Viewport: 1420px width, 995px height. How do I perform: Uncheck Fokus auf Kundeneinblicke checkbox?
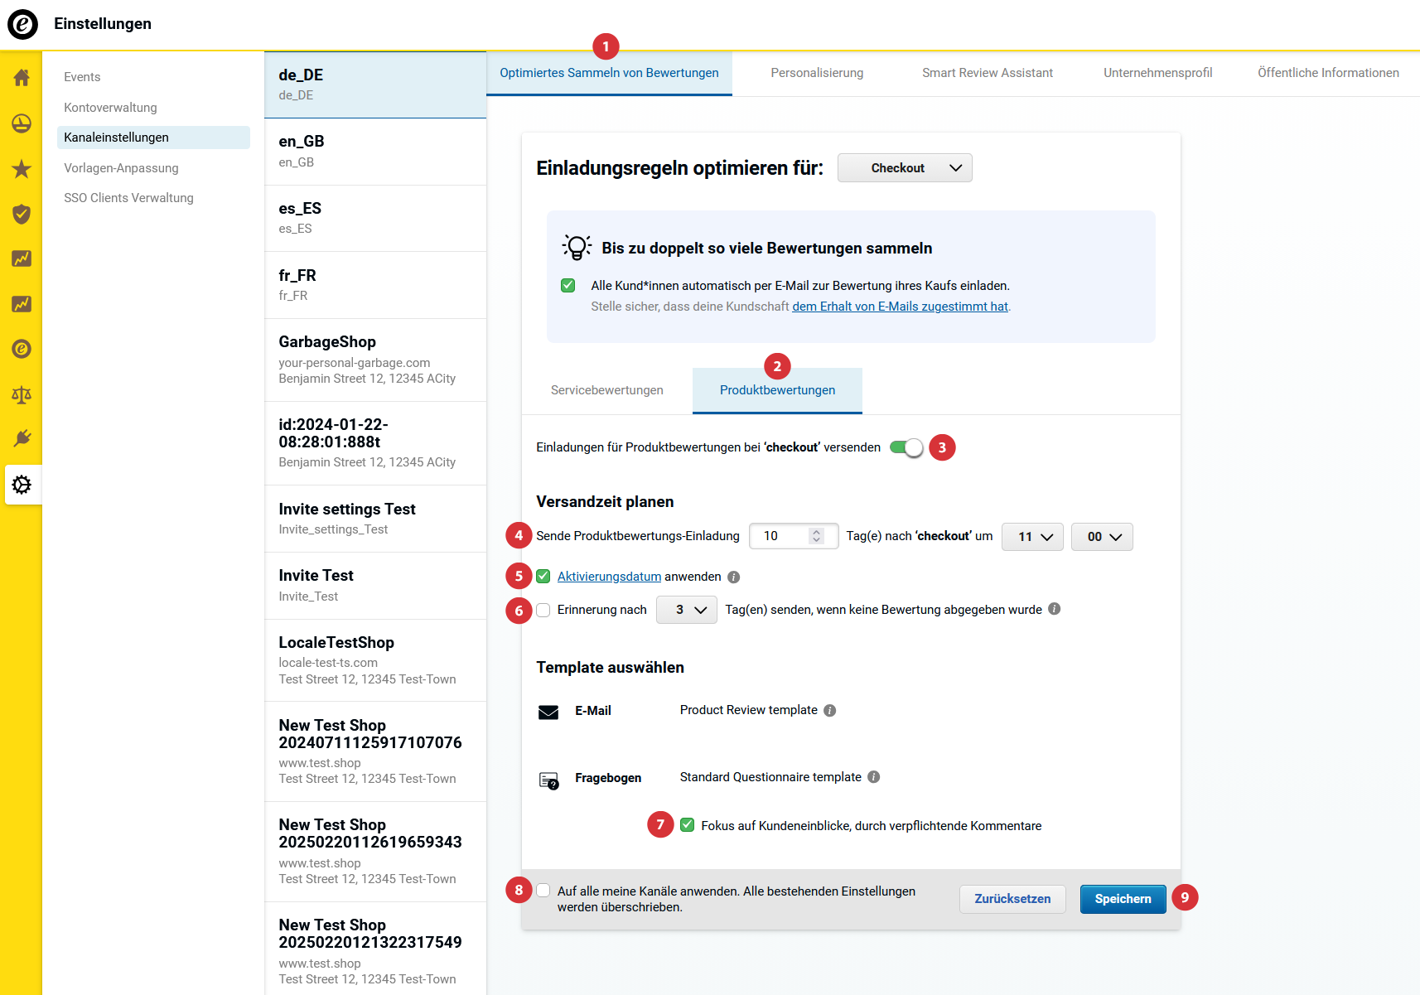(688, 825)
